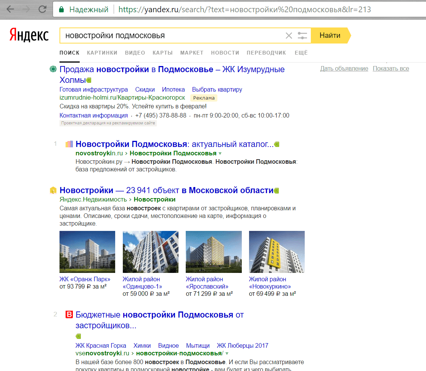The width and height of the screenshot is (426, 371).
Task: Open Одинцово-1 building thumbnail
Action: [151, 252]
